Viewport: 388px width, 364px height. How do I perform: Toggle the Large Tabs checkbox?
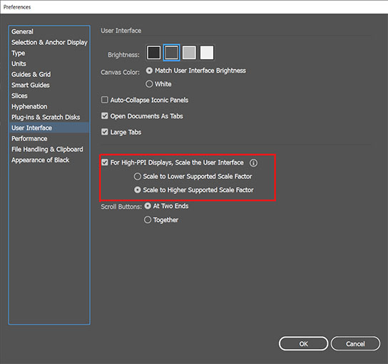105,132
